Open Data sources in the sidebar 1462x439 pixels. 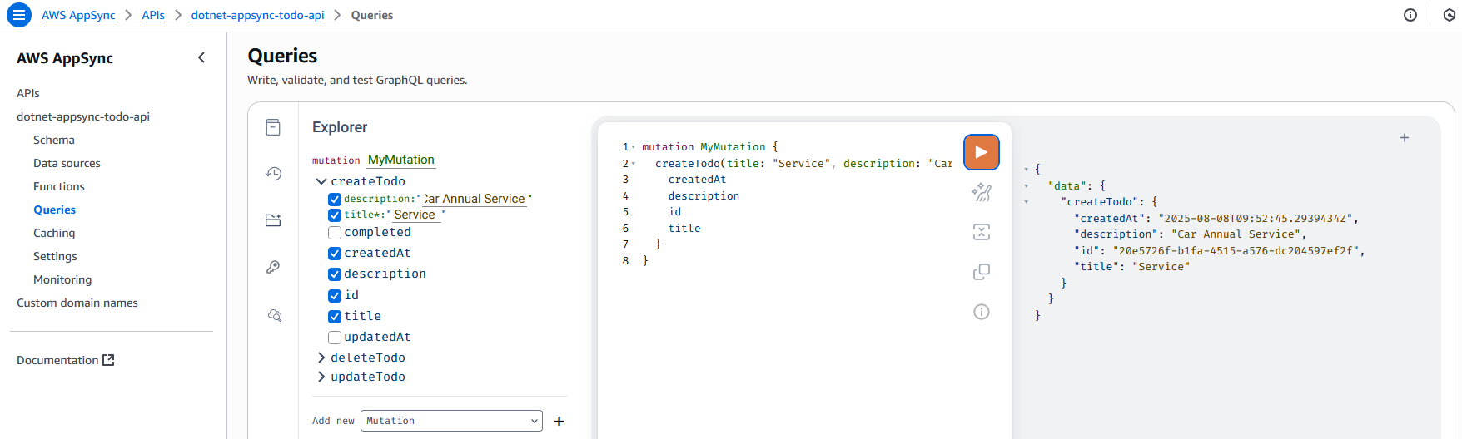click(x=67, y=163)
